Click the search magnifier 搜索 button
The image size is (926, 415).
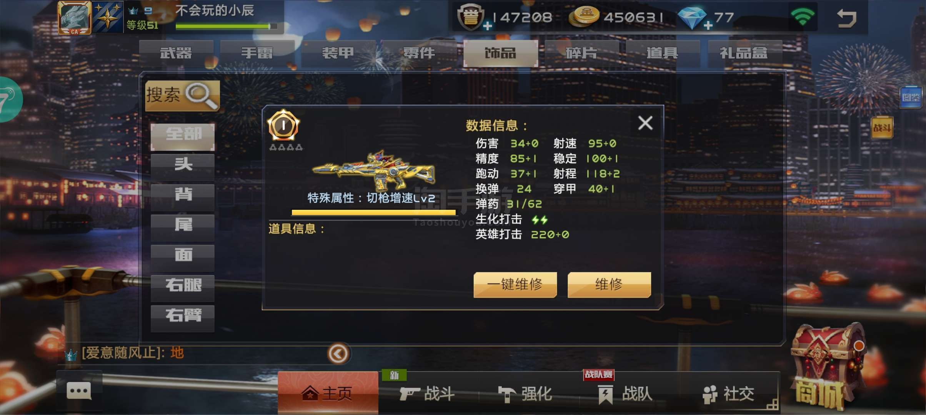(182, 95)
